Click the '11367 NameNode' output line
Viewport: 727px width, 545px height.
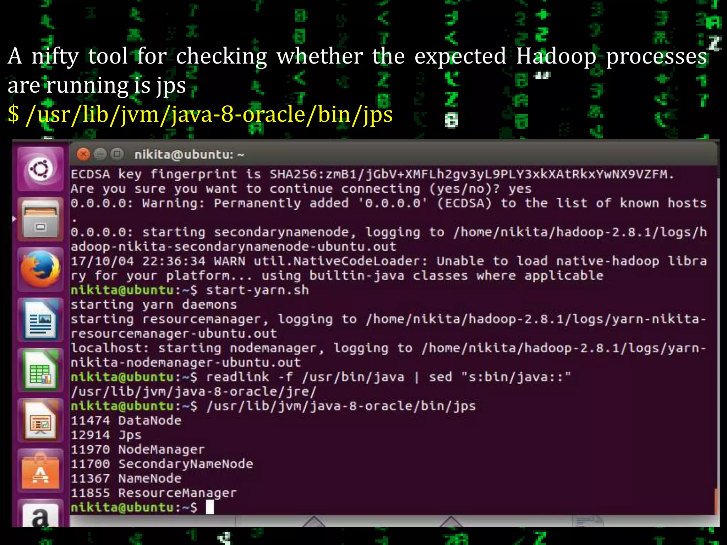pyautogui.click(x=126, y=479)
